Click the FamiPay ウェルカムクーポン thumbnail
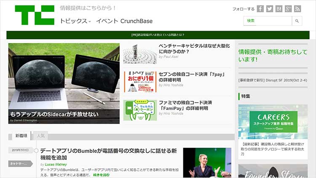316x178 pixels. (x=140, y=110)
